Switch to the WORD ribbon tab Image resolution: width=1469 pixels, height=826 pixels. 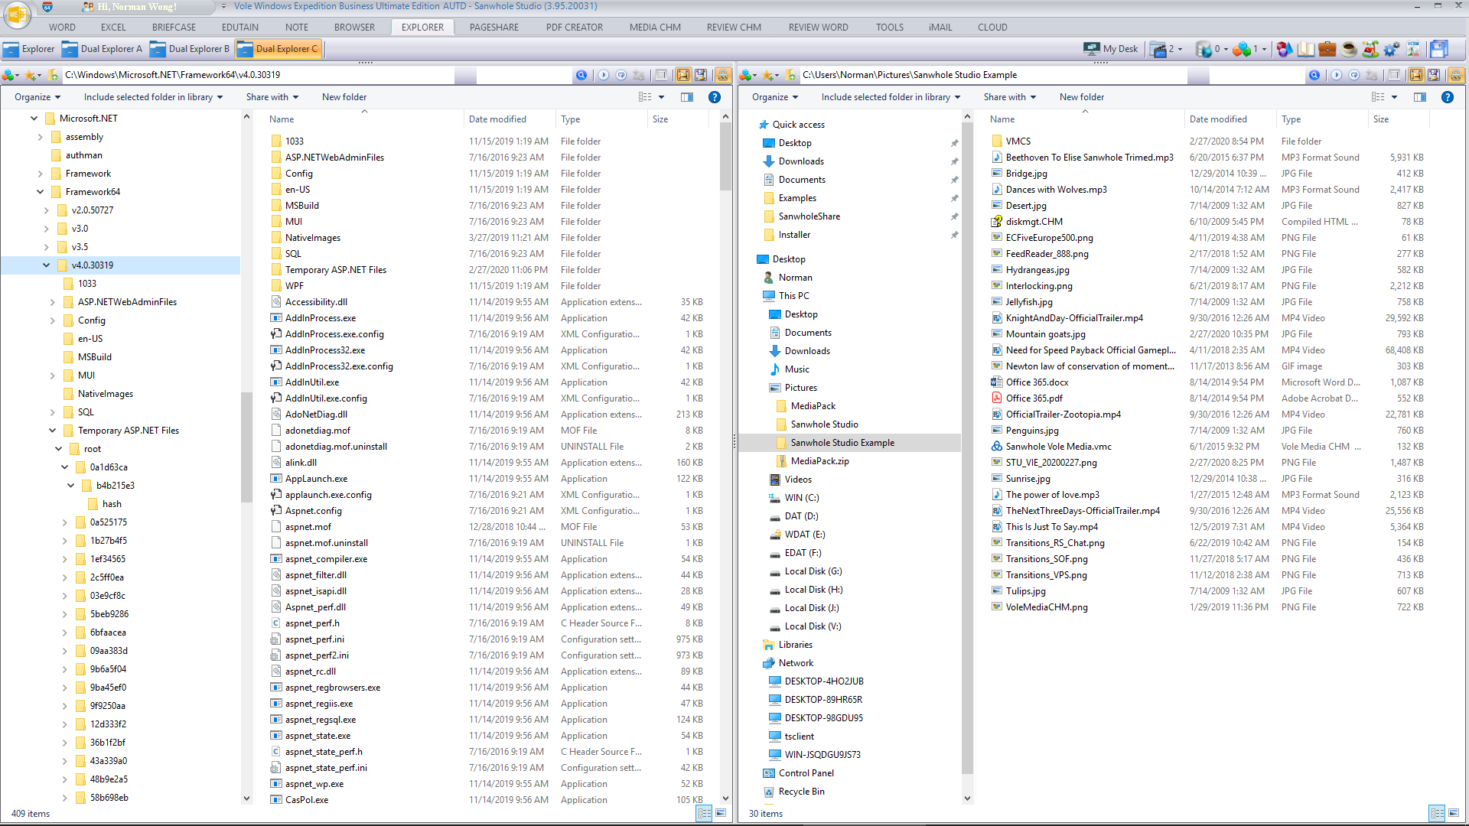click(x=62, y=27)
